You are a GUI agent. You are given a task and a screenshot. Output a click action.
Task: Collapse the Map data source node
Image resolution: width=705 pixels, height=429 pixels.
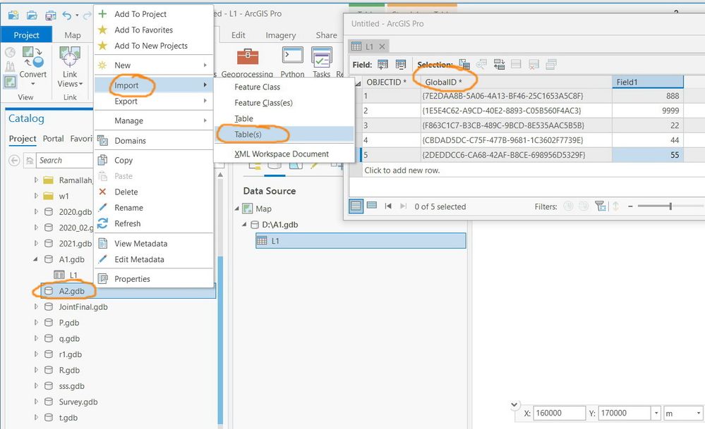237,209
